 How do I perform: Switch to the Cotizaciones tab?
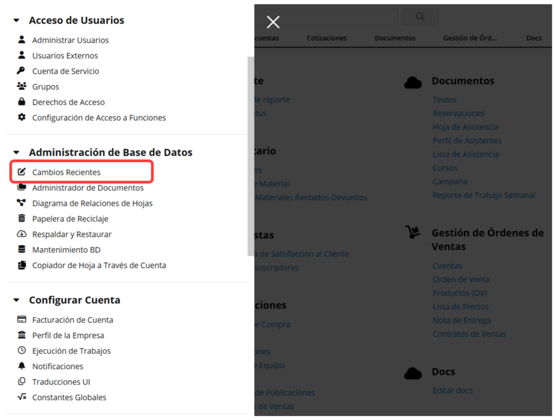tap(327, 38)
